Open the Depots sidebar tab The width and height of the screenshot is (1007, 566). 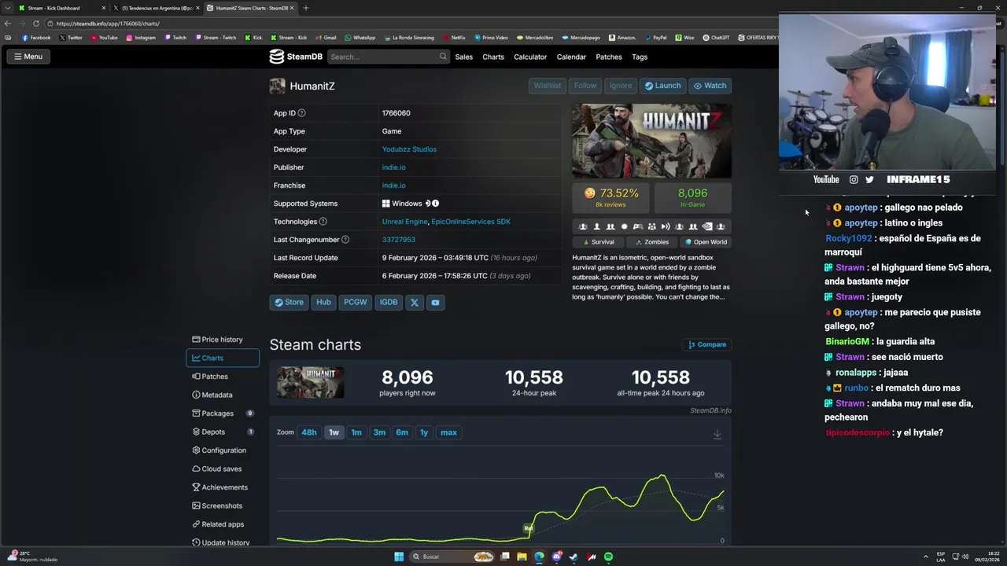223,432
